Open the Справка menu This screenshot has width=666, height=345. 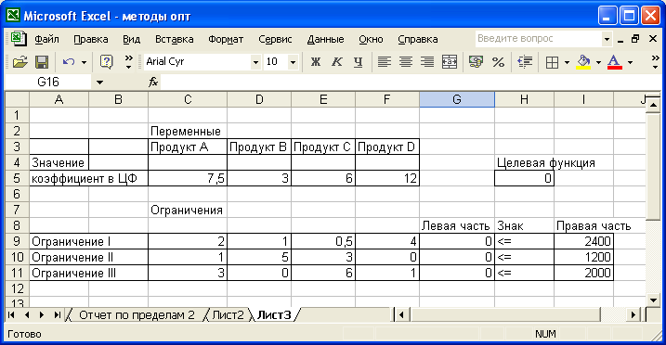coord(417,40)
